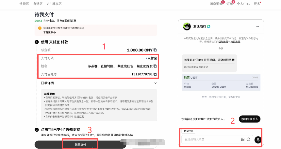Click the 使用 支付宝 付款 step title
This screenshot has width=281, height=149.
tap(55, 42)
